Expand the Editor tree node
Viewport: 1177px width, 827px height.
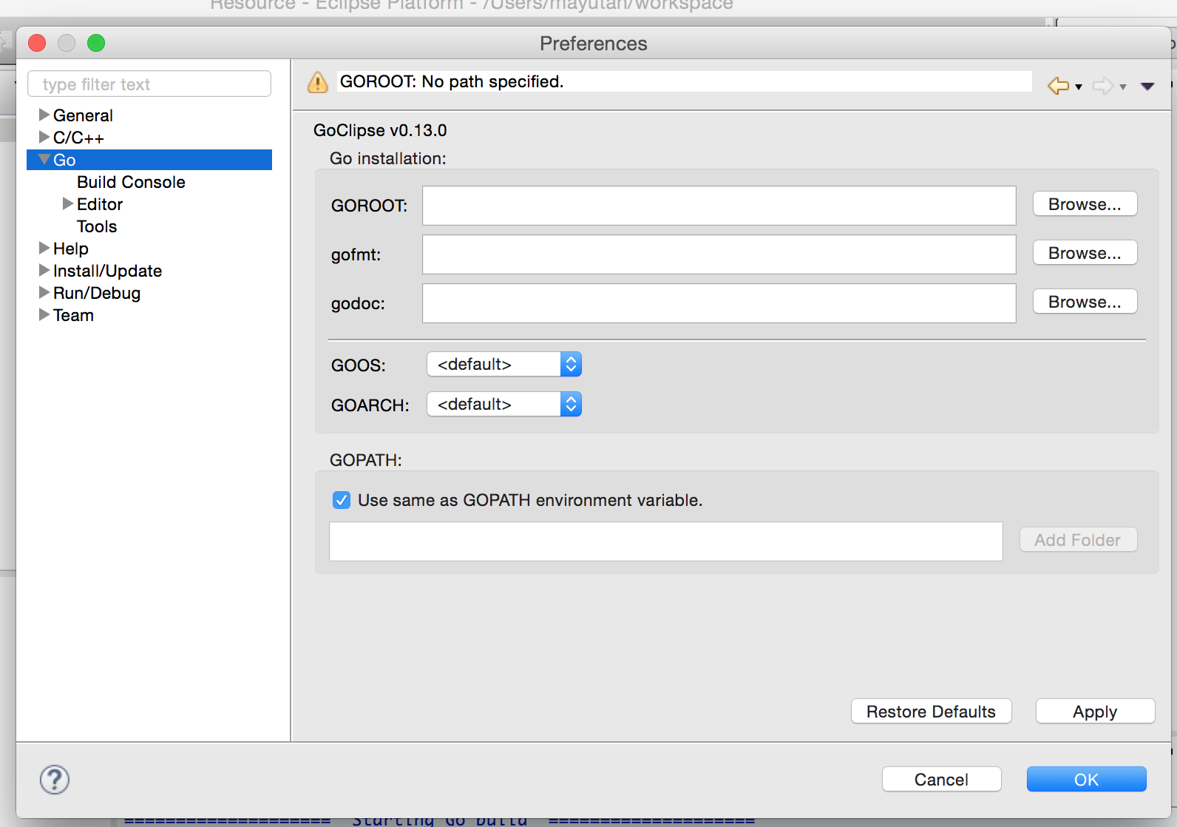tap(68, 203)
